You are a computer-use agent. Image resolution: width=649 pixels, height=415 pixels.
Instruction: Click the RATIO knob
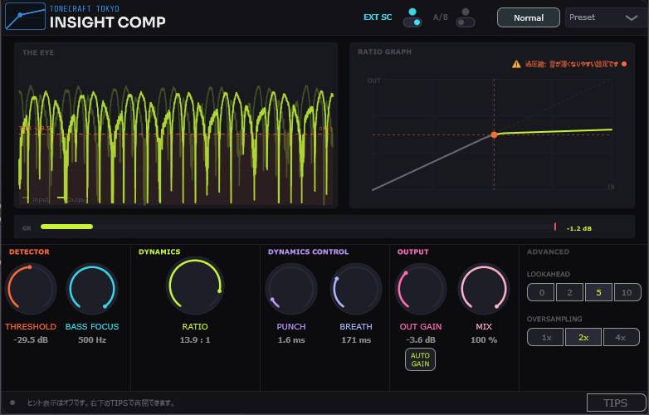[x=195, y=286]
